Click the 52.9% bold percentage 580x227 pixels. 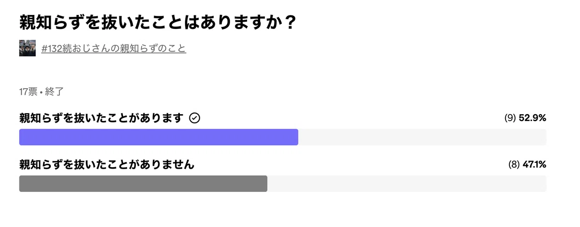[533, 118]
